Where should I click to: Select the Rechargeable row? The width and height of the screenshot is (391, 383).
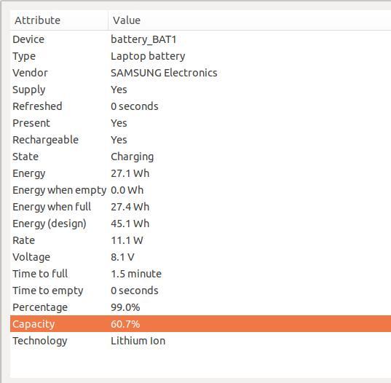201,140
